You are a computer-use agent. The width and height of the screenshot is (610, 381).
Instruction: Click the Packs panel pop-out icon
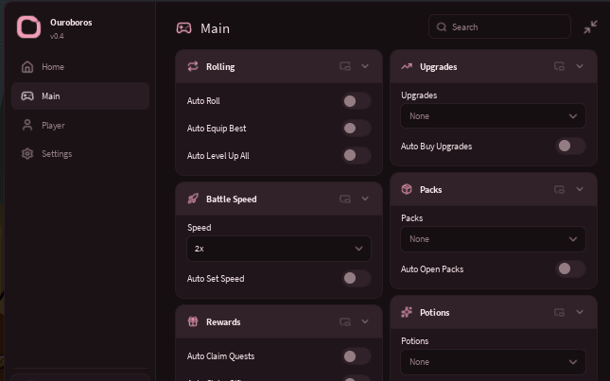560,189
